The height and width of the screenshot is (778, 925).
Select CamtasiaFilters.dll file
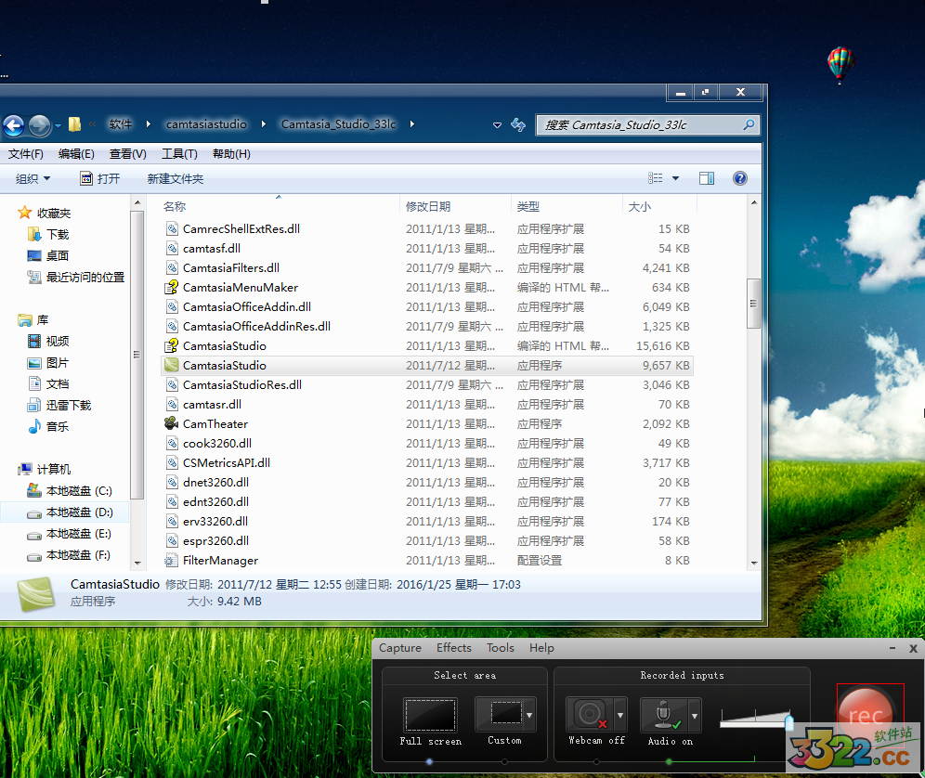tap(230, 267)
